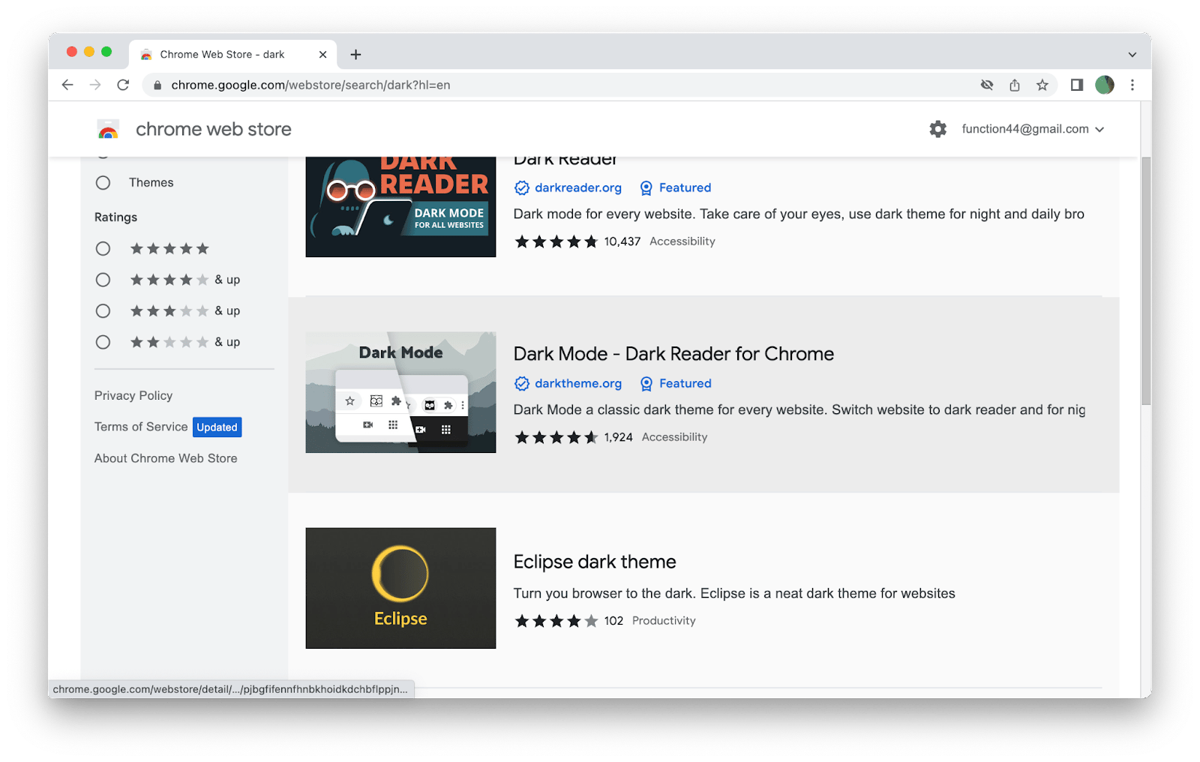The image size is (1200, 762).
Task: Click the Eclipse extension thumbnail
Action: pos(400,588)
